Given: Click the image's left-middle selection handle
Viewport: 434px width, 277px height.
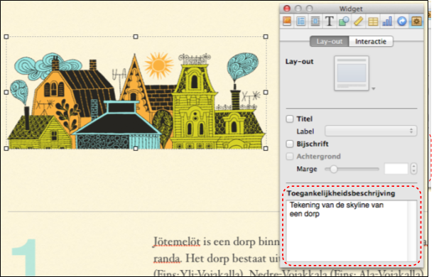Looking at the screenshot, I should tap(6, 92).
